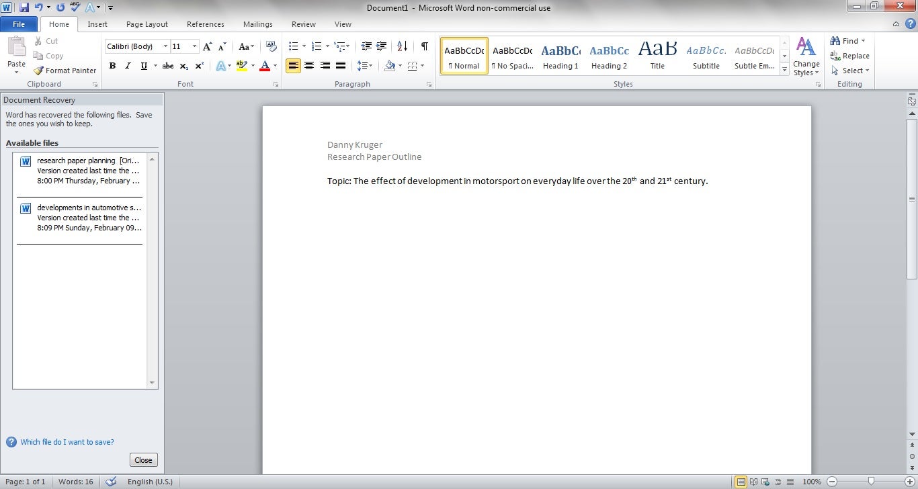Click Center alignment icon
Screen dimensions: 918x489
(x=309, y=66)
